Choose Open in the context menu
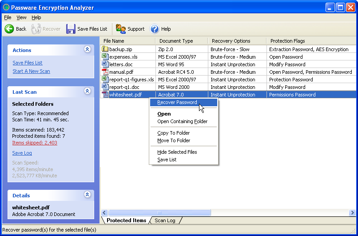This screenshot has height=236, width=358. [183, 114]
